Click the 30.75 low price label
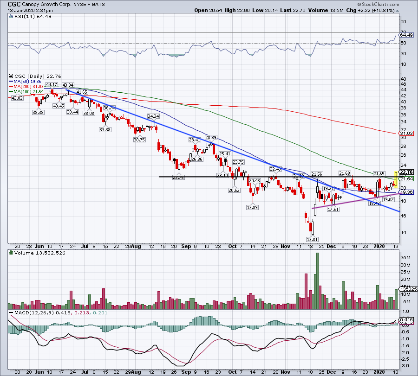This screenshot has width=418, height=376. pyautogui.click(x=139, y=140)
